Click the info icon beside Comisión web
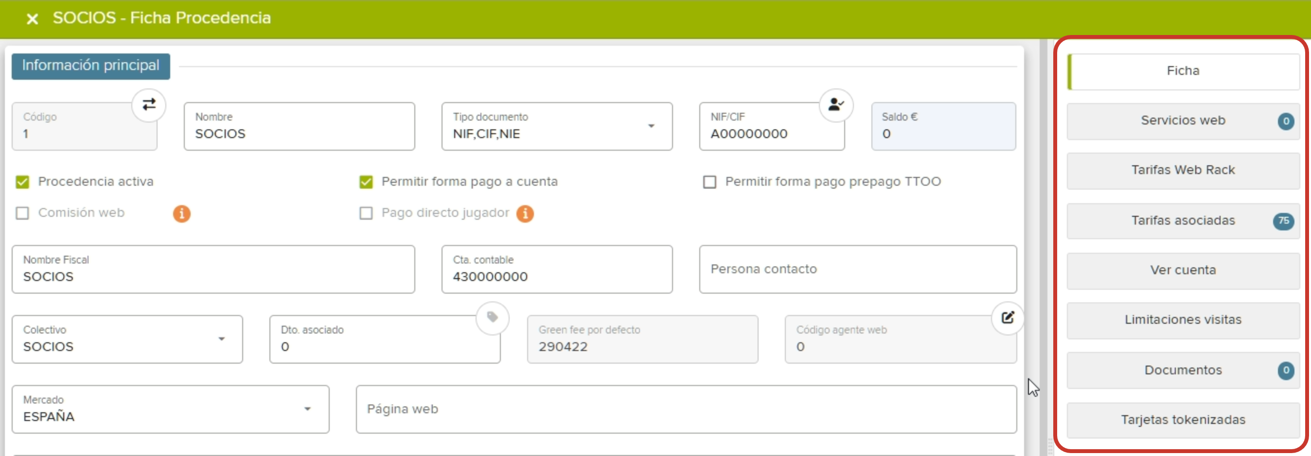Image resolution: width=1311 pixels, height=456 pixels. click(x=182, y=213)
